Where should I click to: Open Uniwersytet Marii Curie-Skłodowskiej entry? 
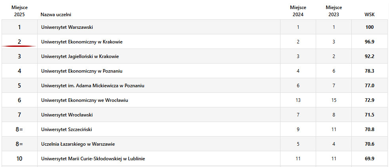coord(93,159)
